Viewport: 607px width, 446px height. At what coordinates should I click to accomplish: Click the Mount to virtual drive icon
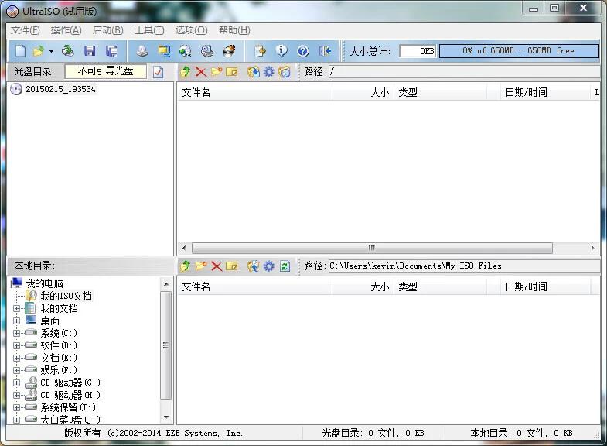[x=207, y=51]
